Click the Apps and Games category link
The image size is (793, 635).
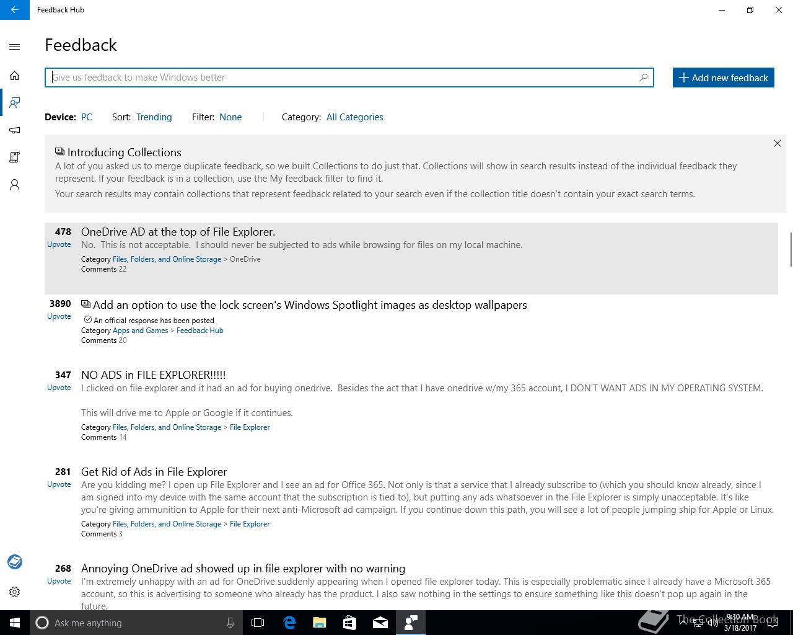click(x=140, y=331)
